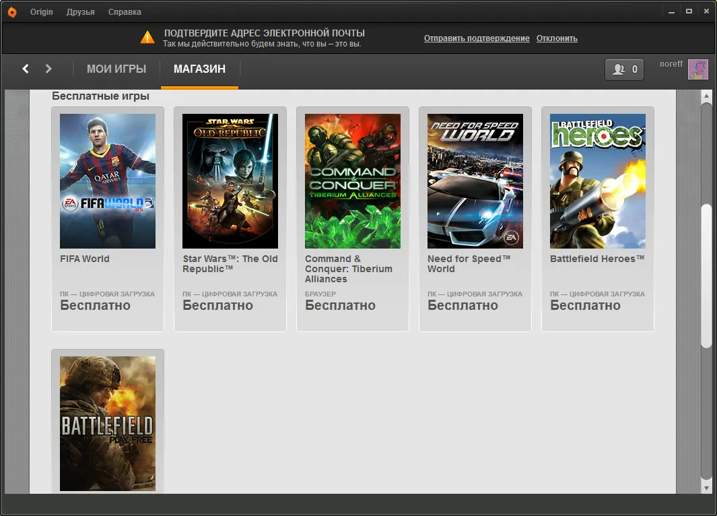Open the friends list button

[624, 69]
